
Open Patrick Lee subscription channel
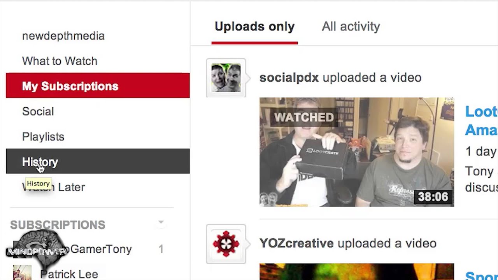click(x=69, y=274)
